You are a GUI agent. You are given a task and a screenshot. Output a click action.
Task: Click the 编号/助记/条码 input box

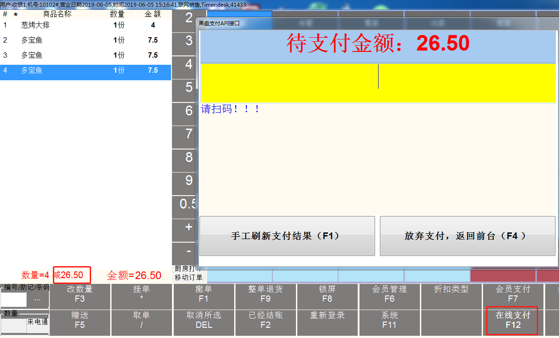14,300
